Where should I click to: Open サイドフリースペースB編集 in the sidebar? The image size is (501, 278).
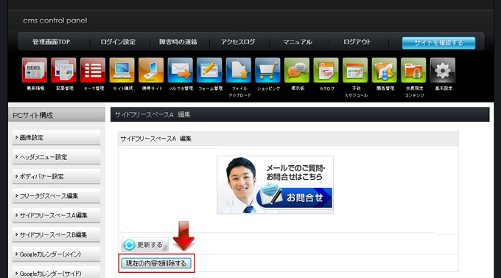tap(56, 234)
